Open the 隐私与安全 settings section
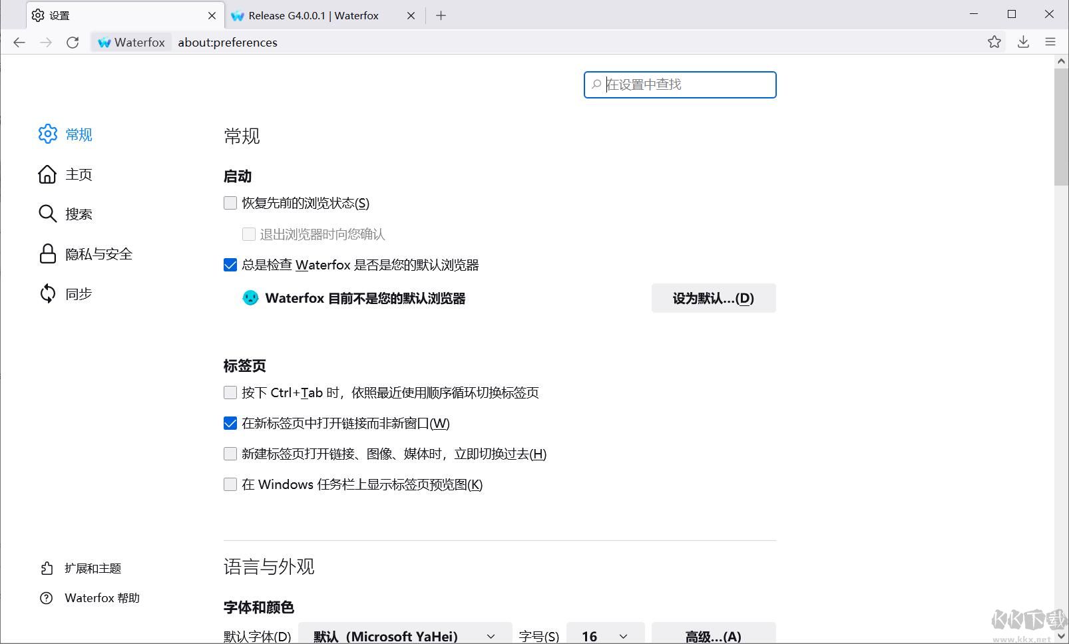1069x644 pixels. [x=98, y=253]
